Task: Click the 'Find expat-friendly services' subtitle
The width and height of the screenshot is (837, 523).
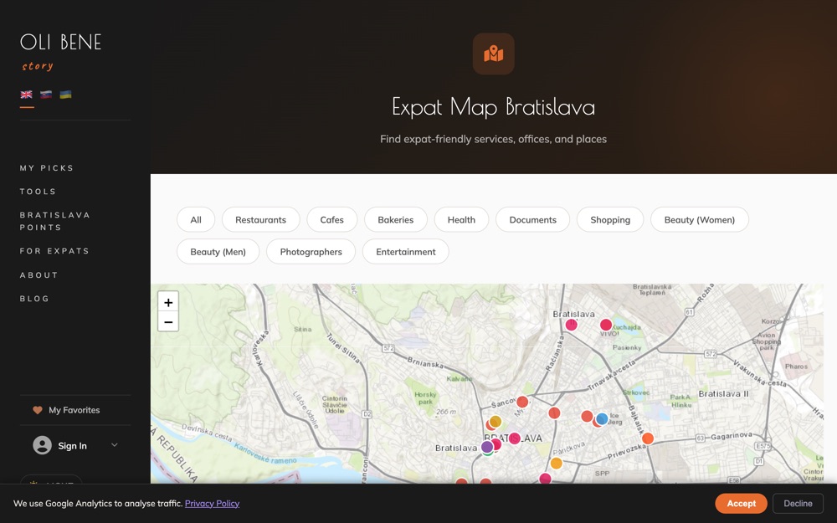Action: pos(493,139)
